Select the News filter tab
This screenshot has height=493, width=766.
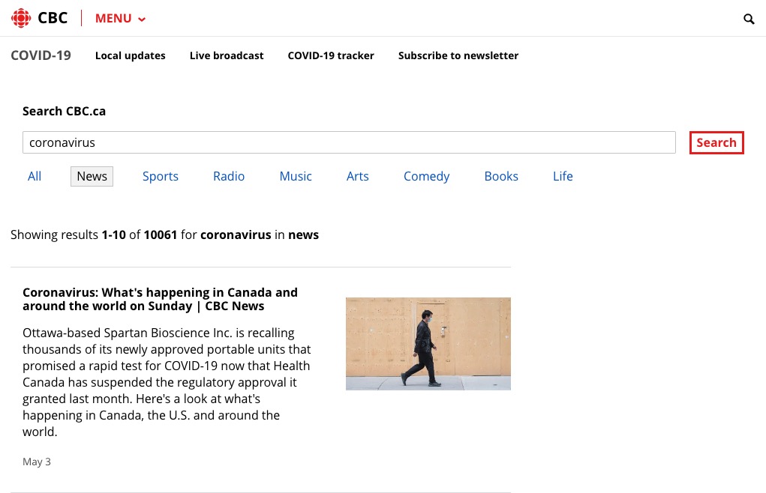[x=92, y=176]
